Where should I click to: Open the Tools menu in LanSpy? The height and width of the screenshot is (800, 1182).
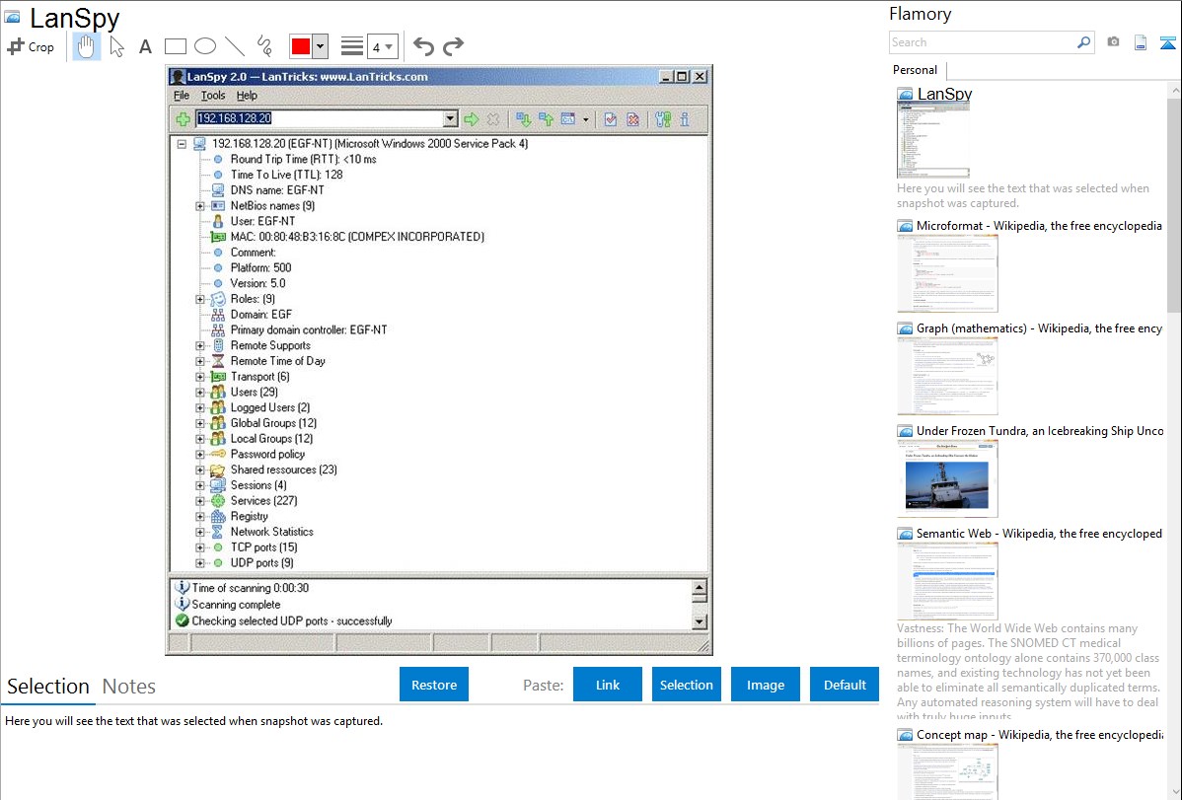point(212,95)
